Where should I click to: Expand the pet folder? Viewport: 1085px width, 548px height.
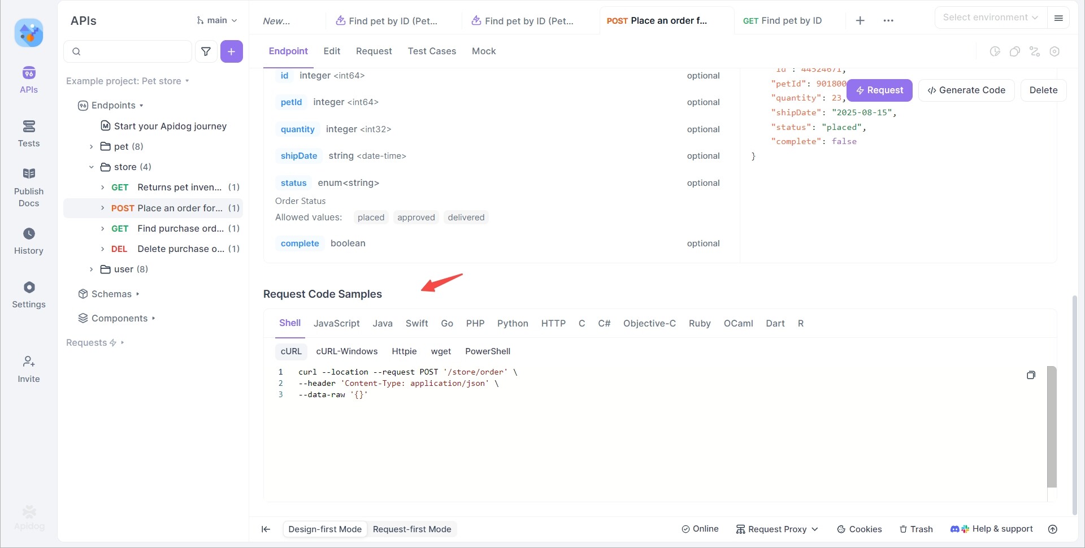[92, 147]
